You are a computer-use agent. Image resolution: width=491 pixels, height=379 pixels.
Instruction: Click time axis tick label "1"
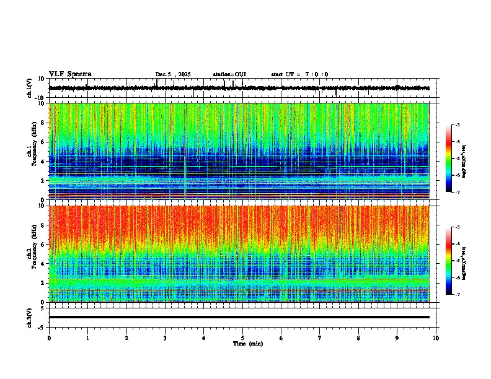tap(87, 338)
